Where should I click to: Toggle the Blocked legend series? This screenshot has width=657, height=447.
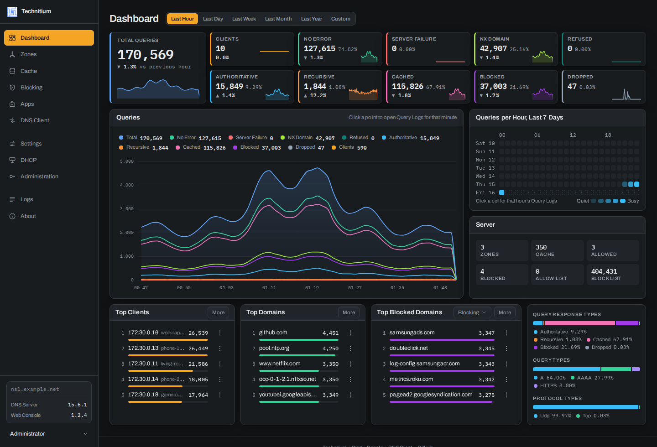pos(257,147)
